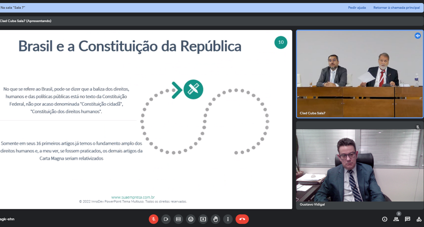Open the meeting details info icon
This screenshot has height=227, width=424.
pyautogui.click(x=385, y=219)
